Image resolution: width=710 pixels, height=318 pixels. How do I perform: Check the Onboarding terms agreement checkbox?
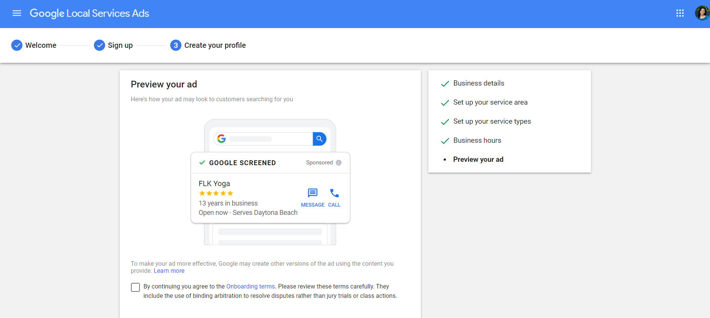coord(135,287)
